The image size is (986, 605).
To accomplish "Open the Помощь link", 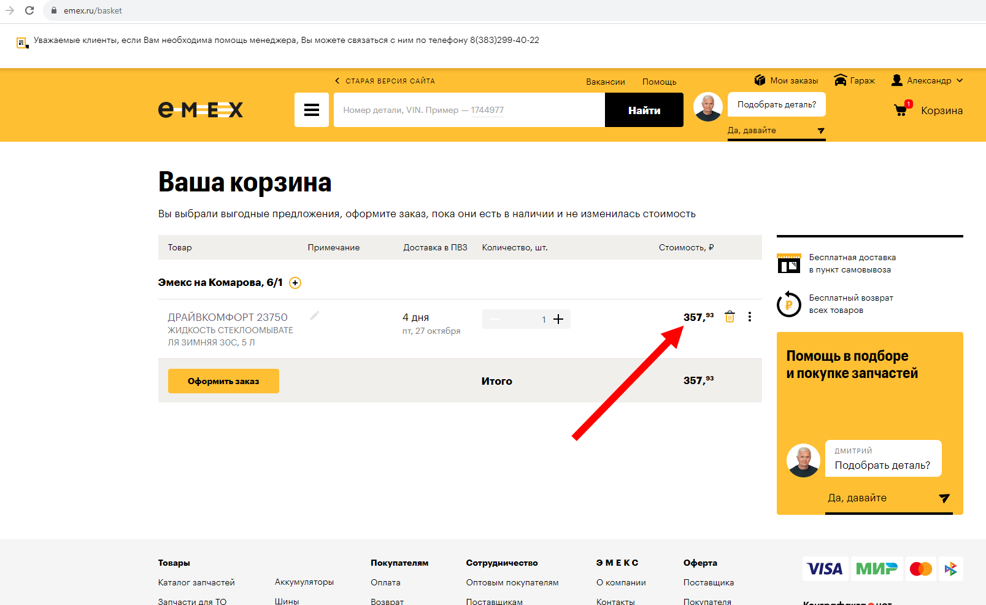I will [660, 82].
